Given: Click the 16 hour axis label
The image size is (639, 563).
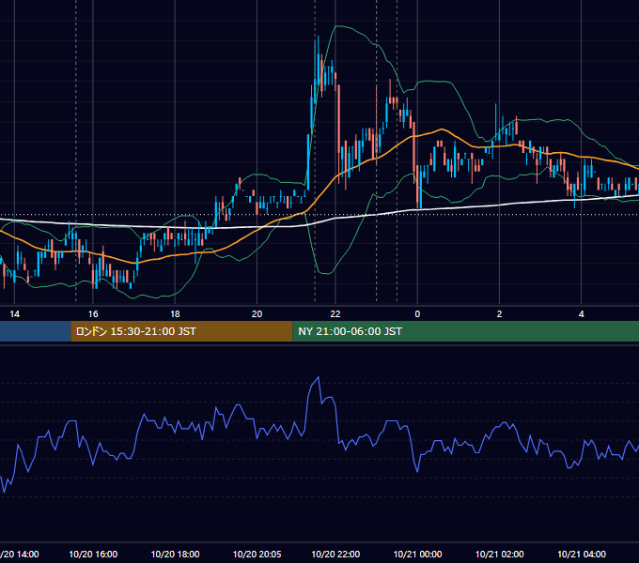Looking at the screenshot, I should point(93,314).
